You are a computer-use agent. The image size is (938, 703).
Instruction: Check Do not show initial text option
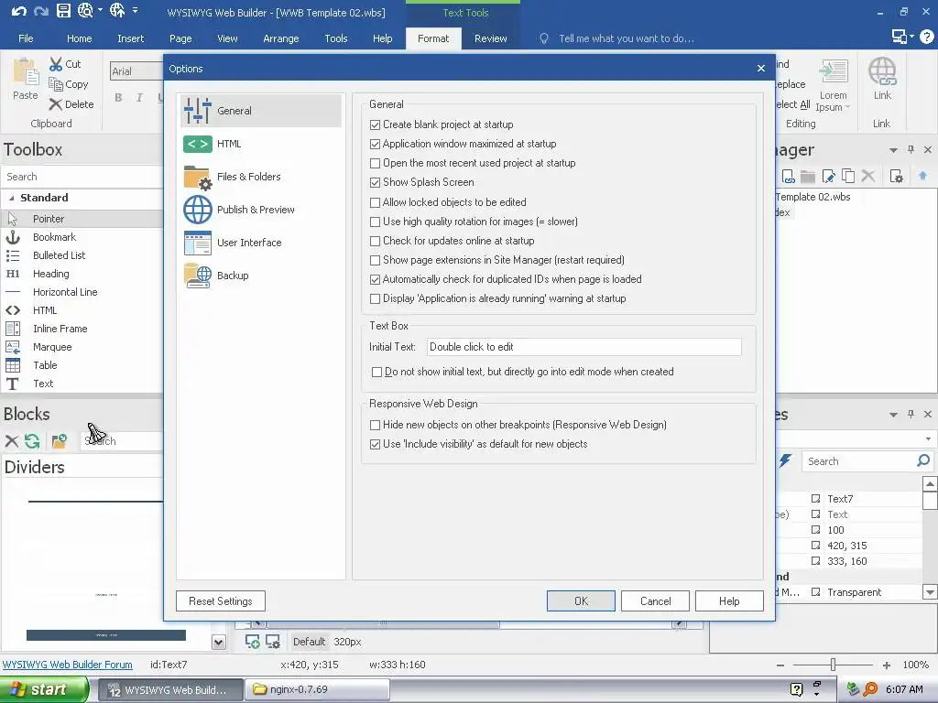pos(376,372)
